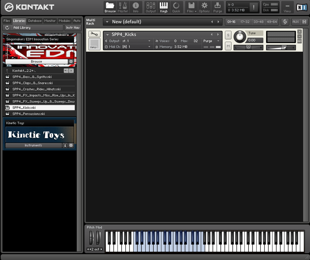Mute the SPP4_Kicks instrument
The image size is (310, 260).
point(228,46)
